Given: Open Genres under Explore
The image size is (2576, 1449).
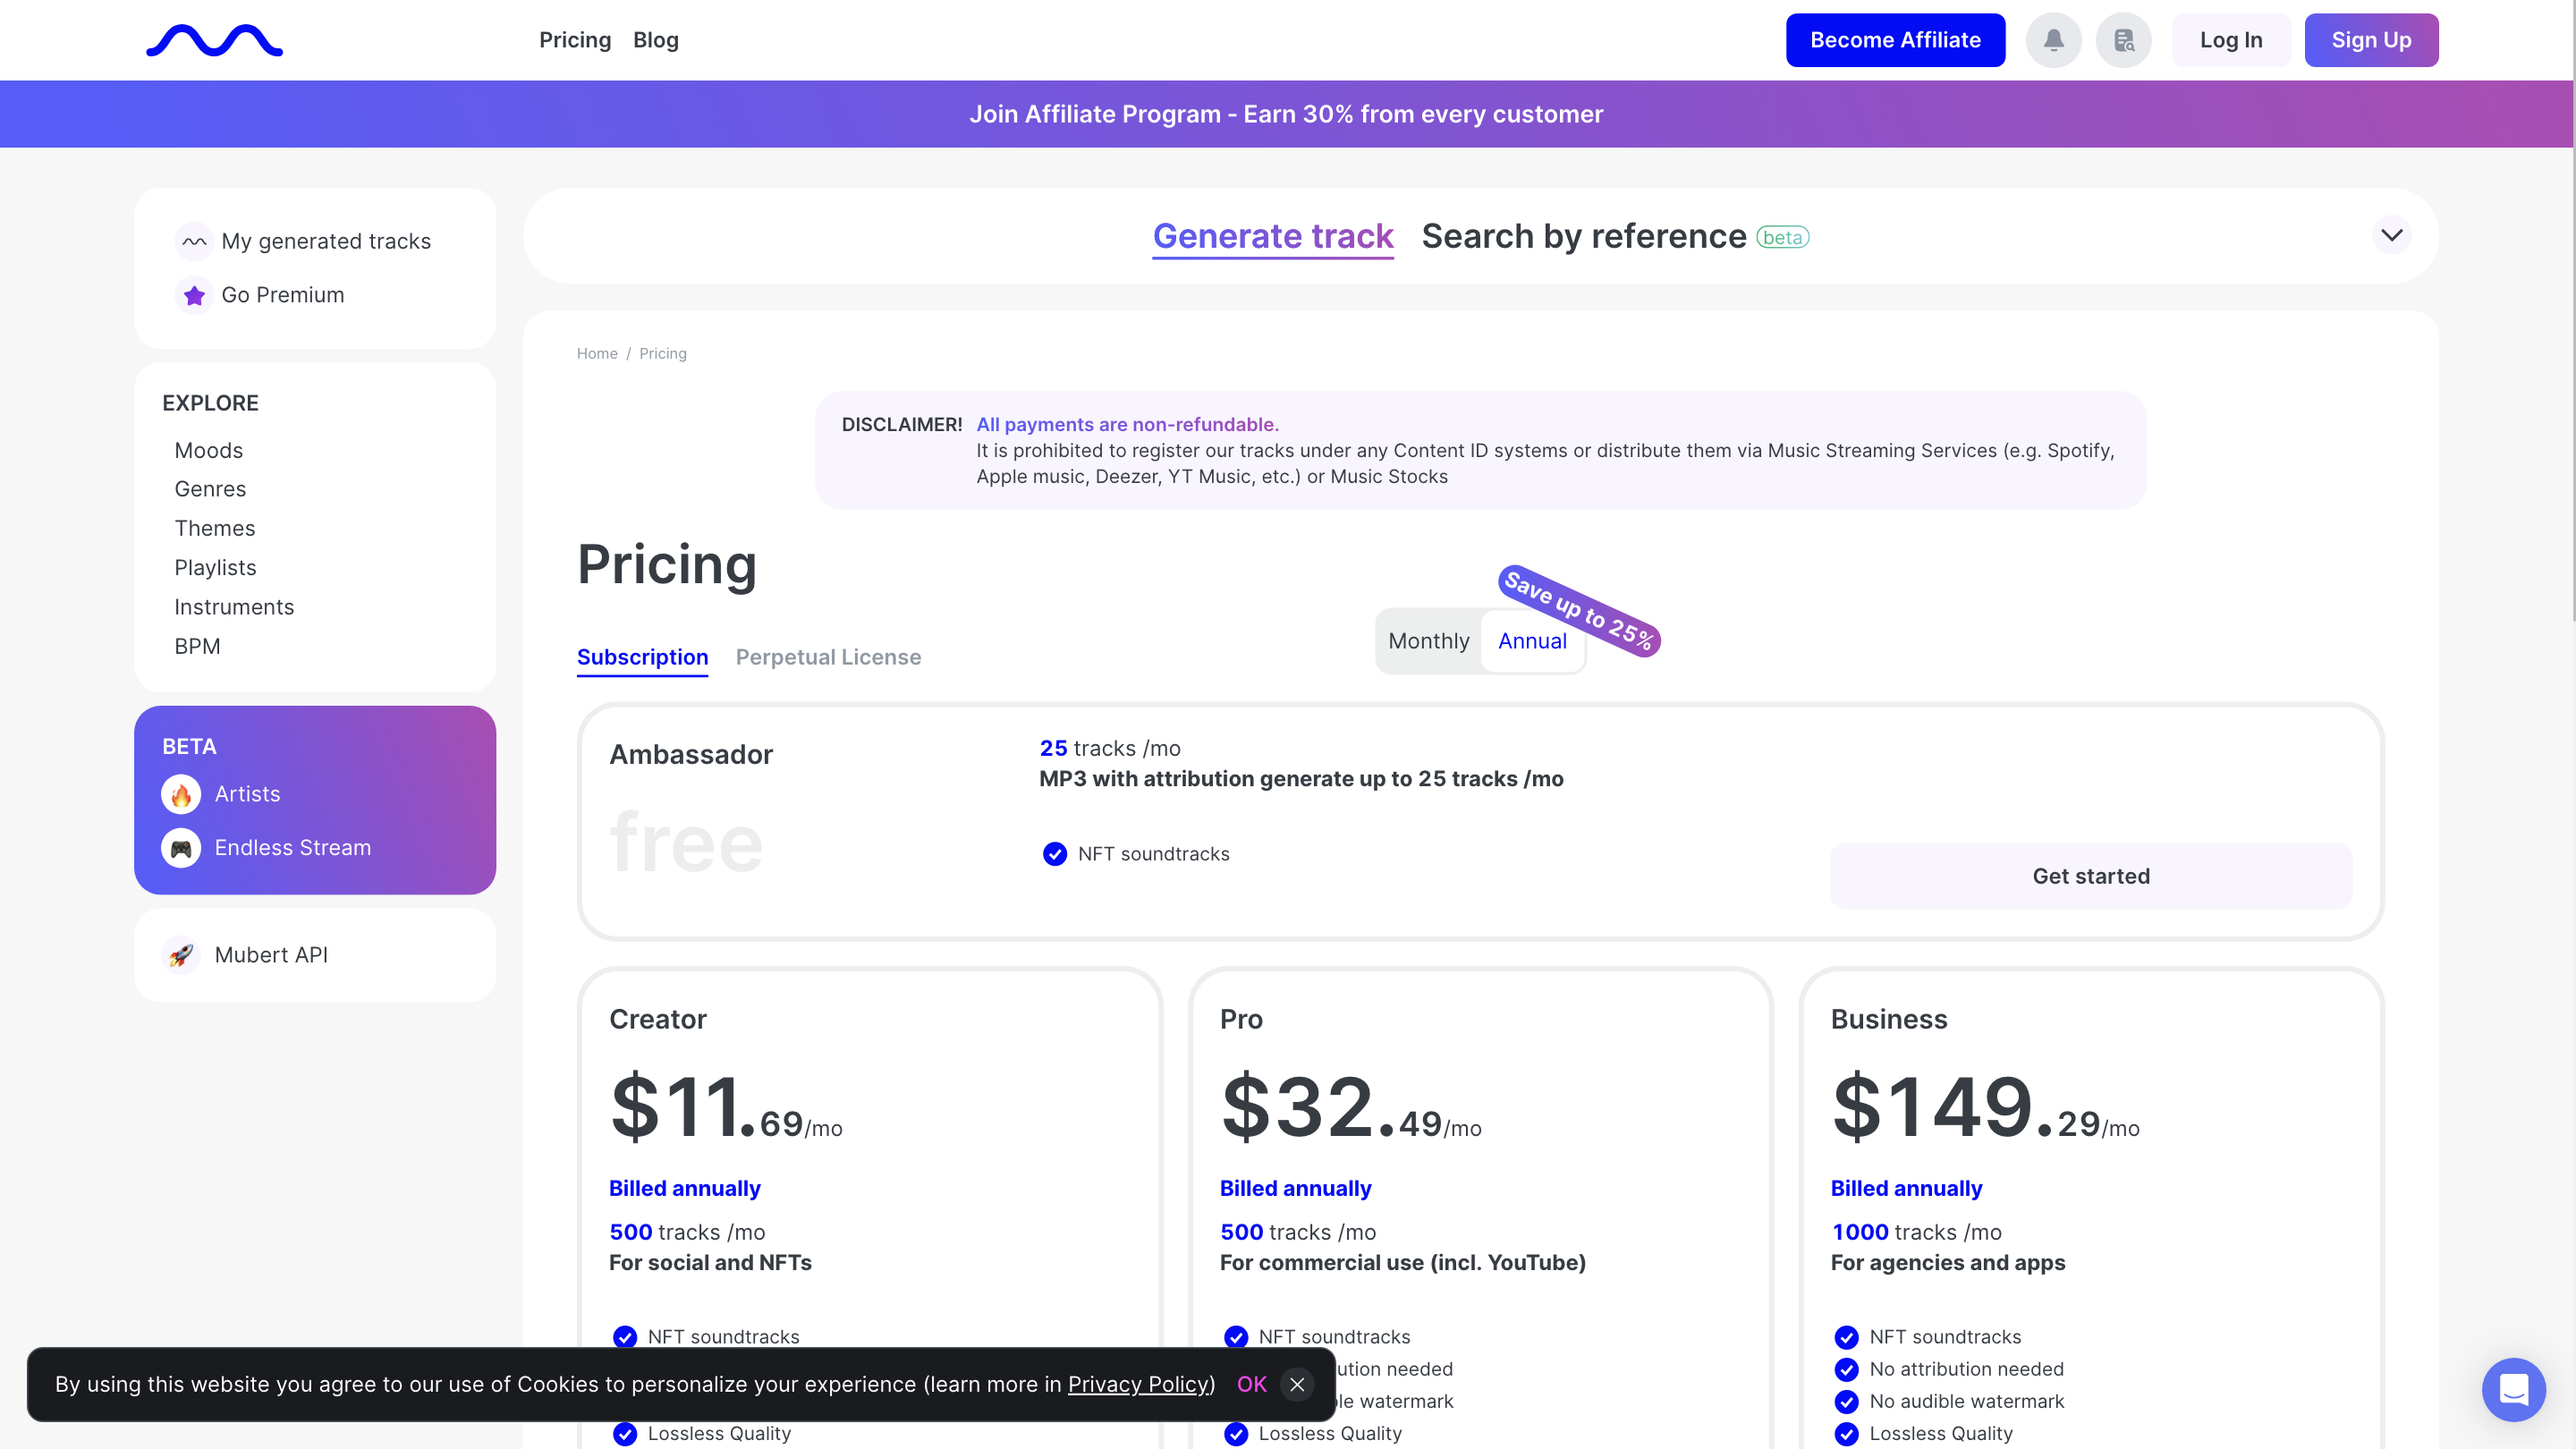Looking at the screenshot, I should (x=210, y=489).
